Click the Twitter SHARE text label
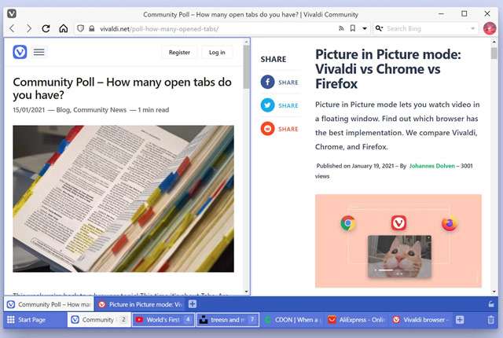 288,105
